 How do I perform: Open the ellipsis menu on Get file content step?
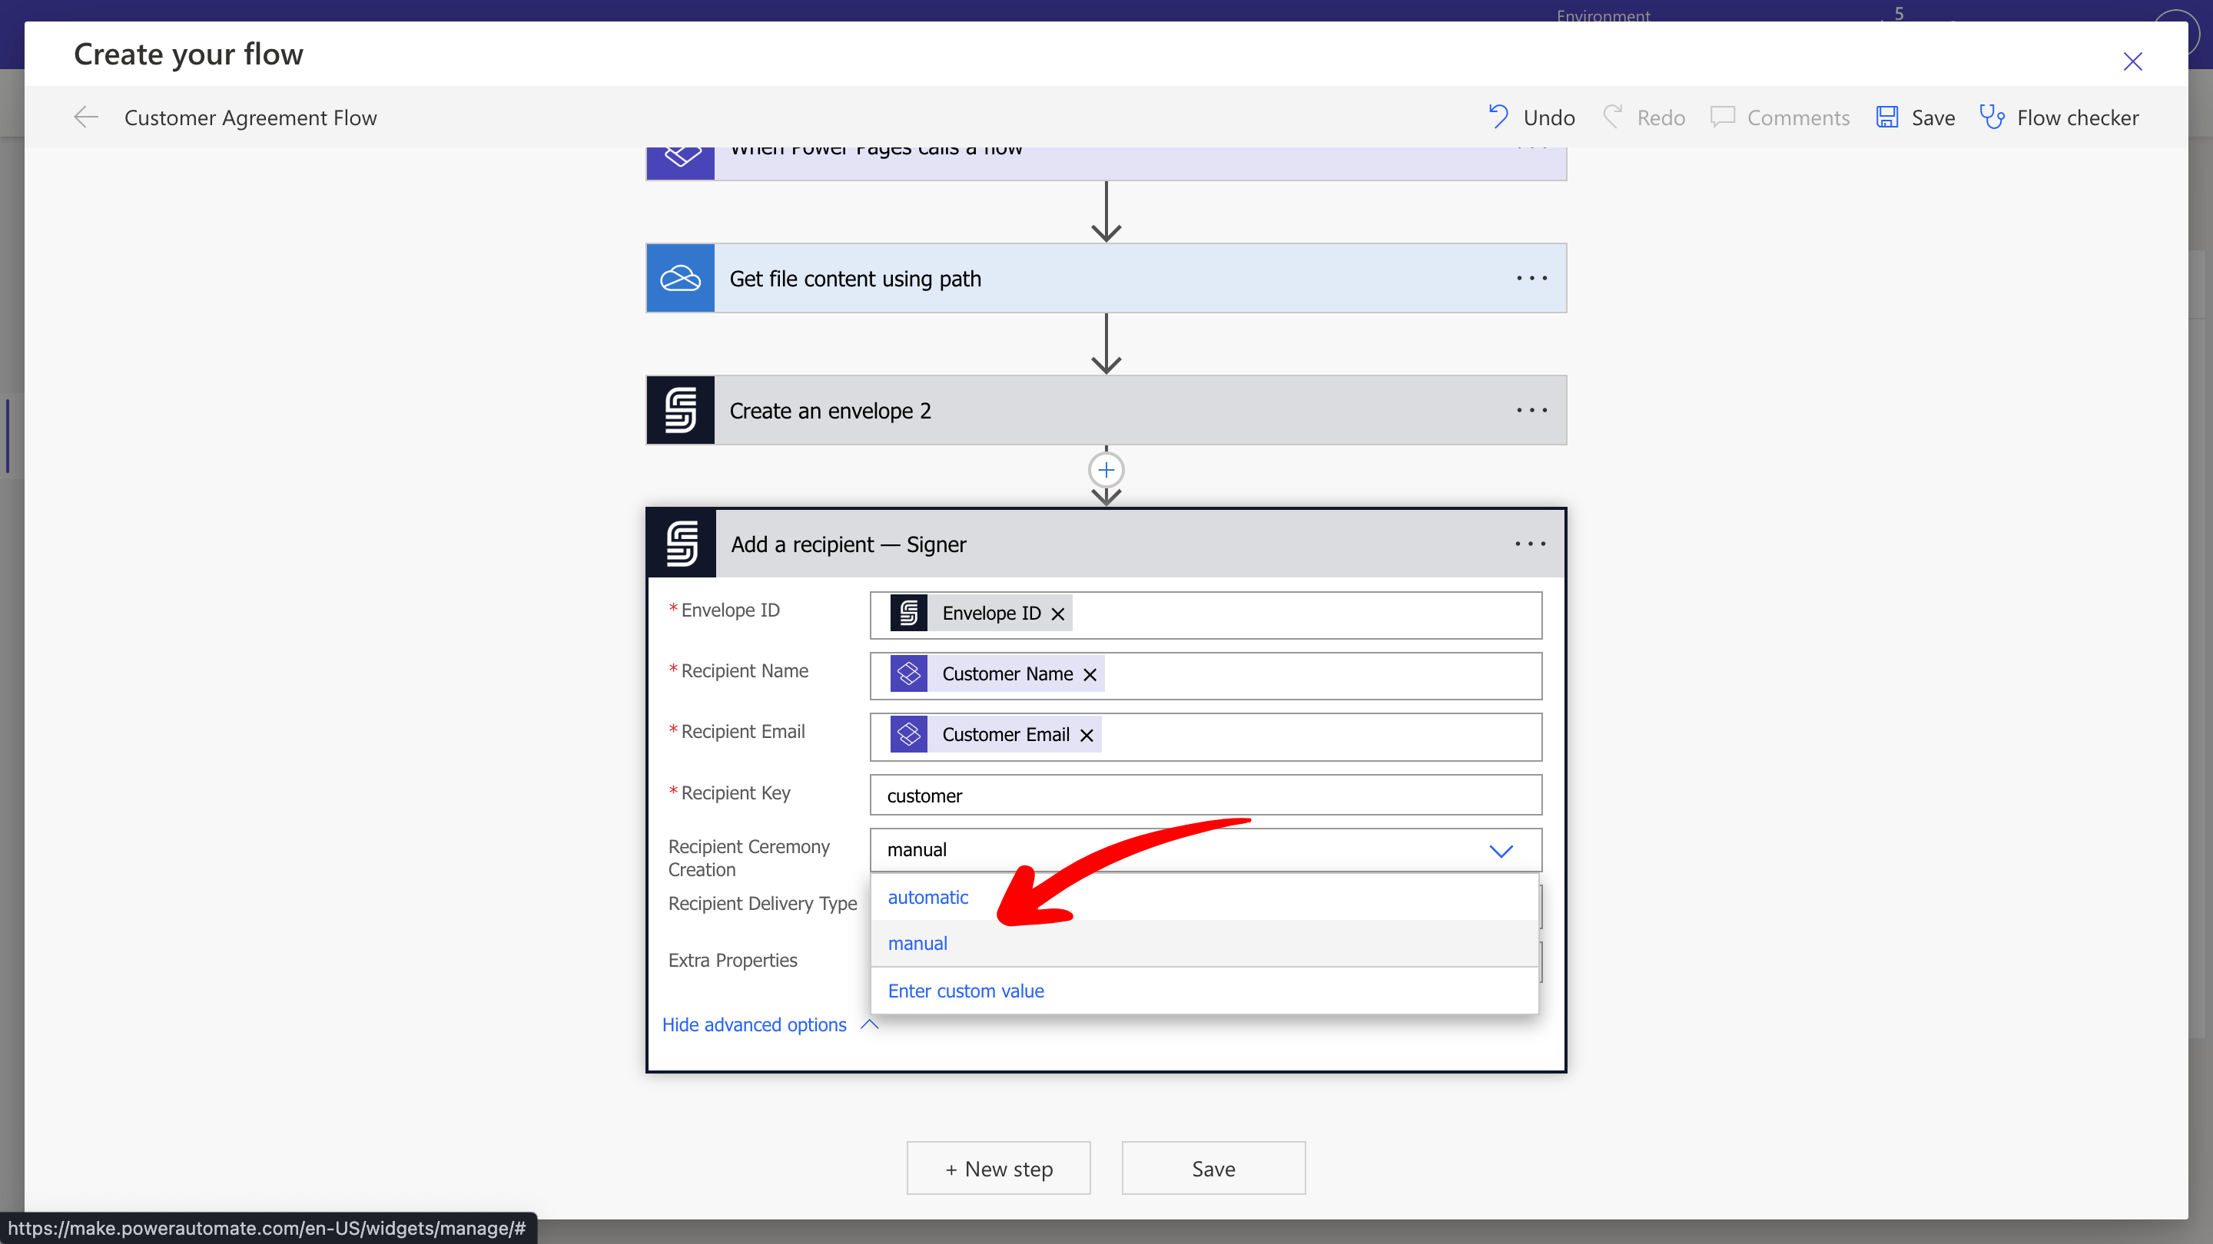point(1531,277)
